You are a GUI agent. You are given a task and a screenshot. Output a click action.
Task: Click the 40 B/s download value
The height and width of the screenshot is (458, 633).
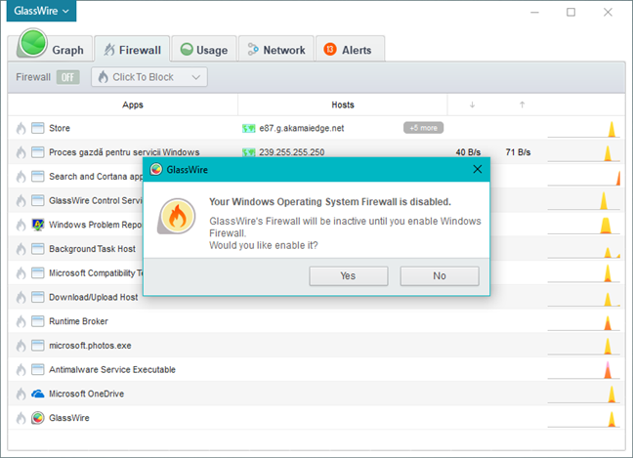point(468,152)
